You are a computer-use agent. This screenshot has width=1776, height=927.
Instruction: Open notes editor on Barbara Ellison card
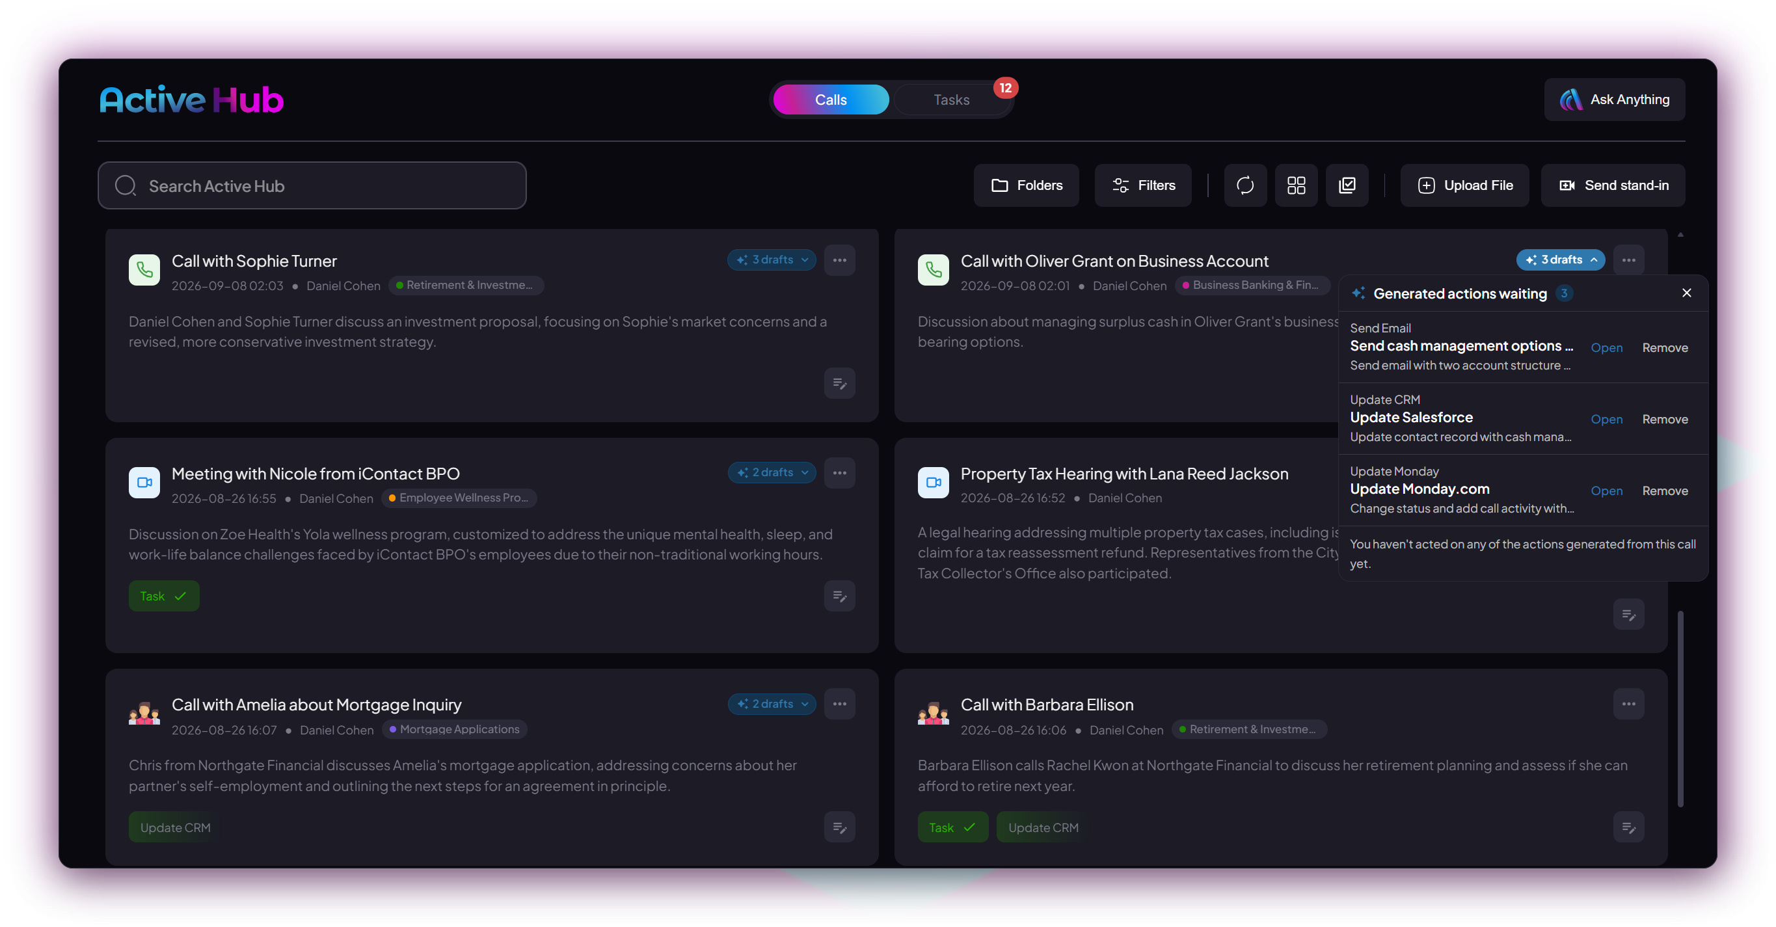click(1628, 827)
